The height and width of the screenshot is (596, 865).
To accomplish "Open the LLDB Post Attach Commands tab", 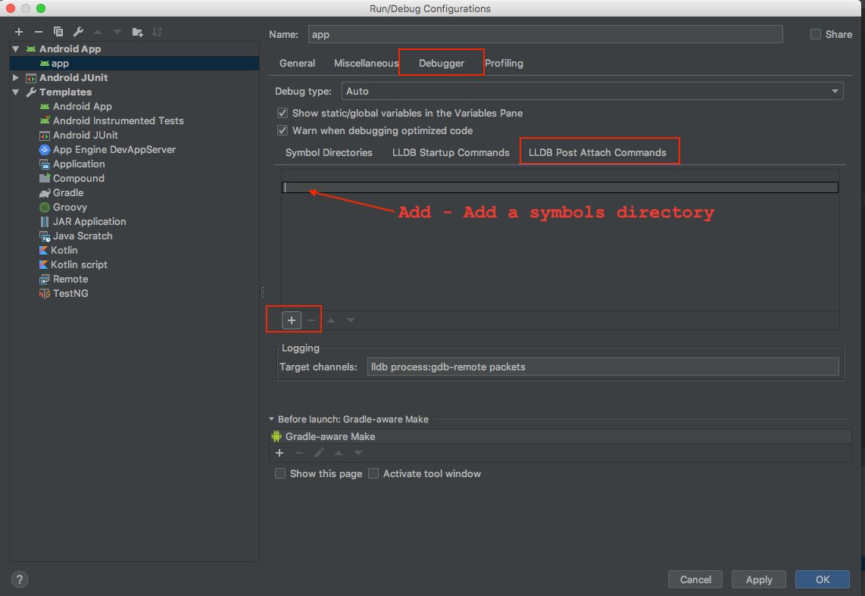I will click(598, 153).
